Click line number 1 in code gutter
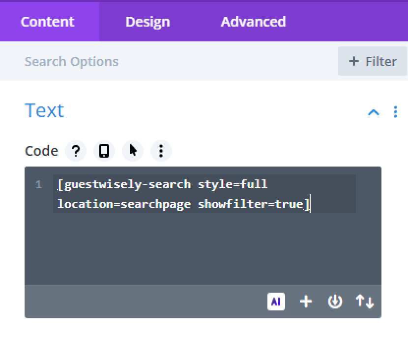 pos(39,185)
